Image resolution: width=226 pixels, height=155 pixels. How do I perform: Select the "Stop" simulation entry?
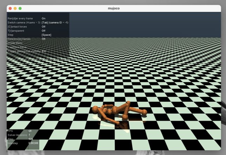11,35
